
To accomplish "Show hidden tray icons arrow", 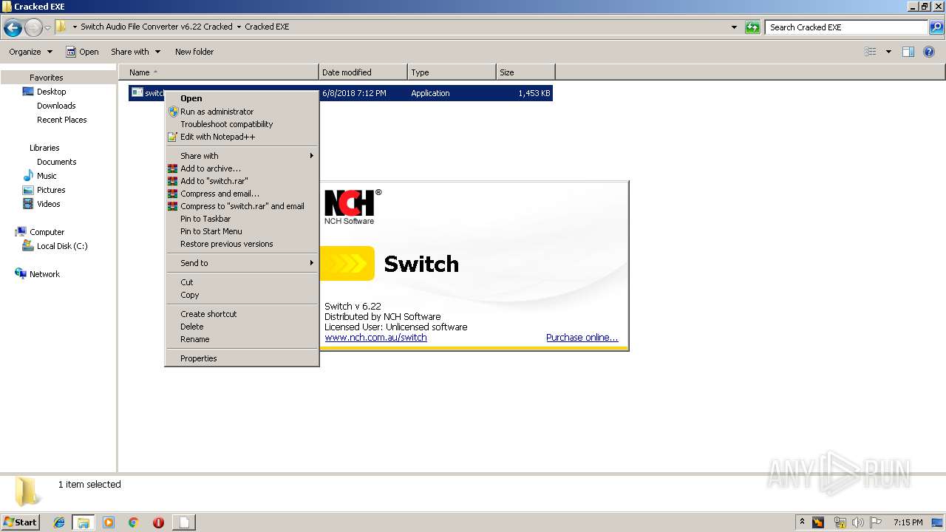I will tap(802, 522).
